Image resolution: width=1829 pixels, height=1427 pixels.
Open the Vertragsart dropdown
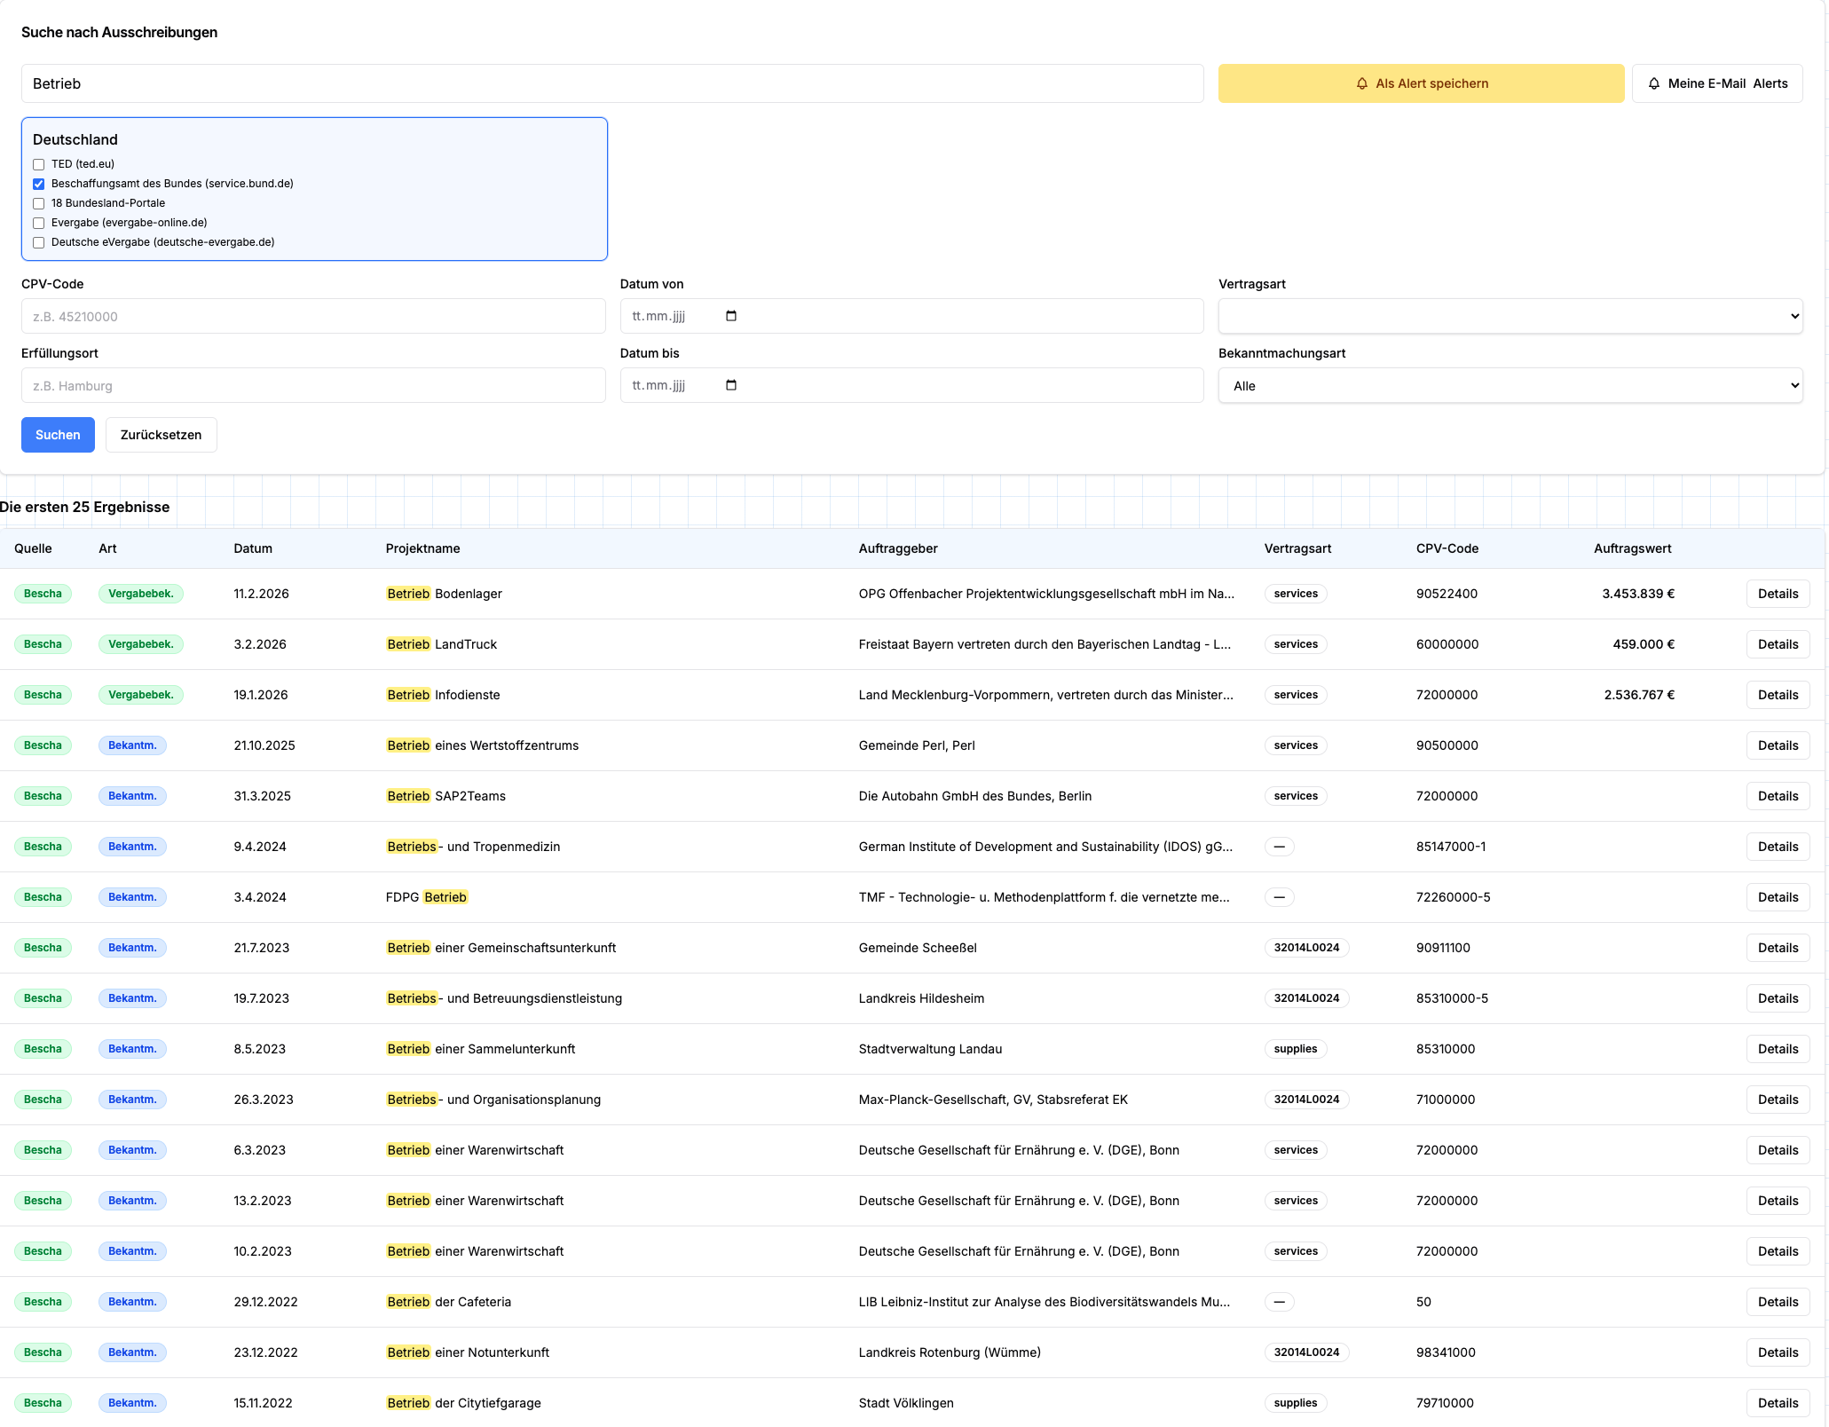point(1510,316)
